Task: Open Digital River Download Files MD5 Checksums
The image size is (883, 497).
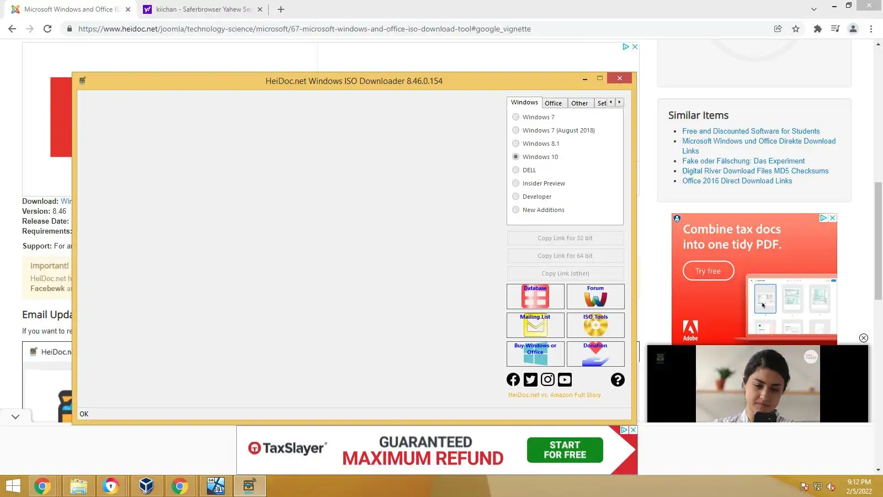Action: (x=755, y=171)
